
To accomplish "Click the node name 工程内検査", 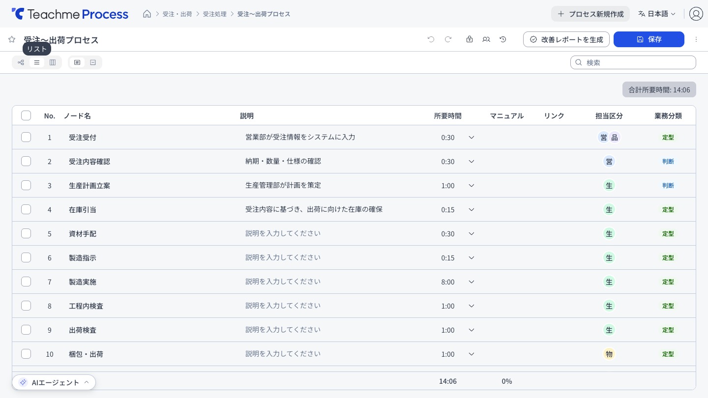I will click(x=86, y=306).
